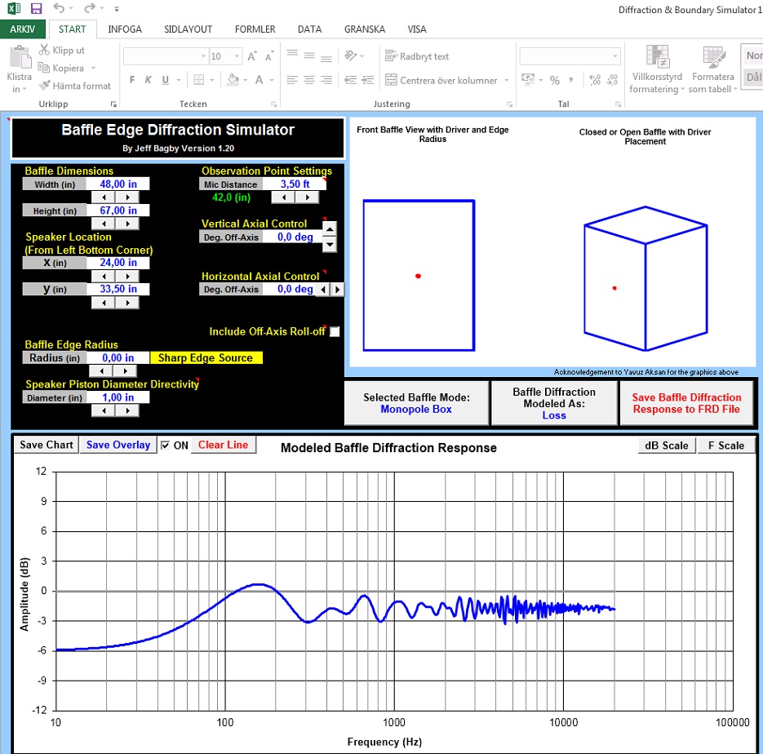The width and height of the screenshot is (763, 754).
Task: Decrease baffle Height with left arrow
Action: coord(104,224)
